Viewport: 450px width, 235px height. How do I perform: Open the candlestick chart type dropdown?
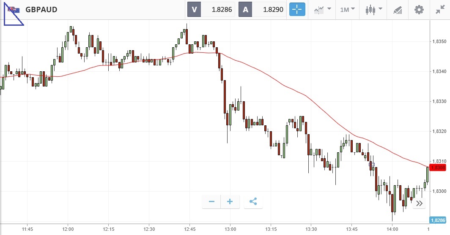click(x=374, y=9)
